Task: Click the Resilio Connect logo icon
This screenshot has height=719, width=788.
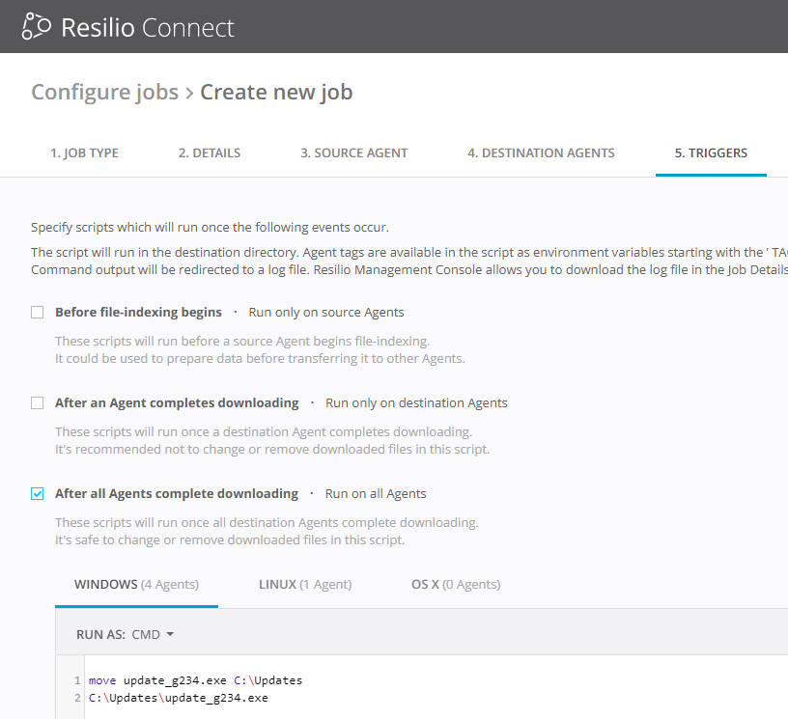Action: (37, 27)
